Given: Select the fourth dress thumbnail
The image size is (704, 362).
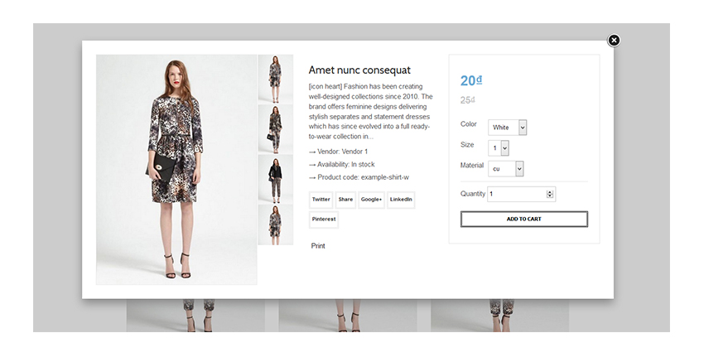Looking at the screenshot, I should [276, 225].
